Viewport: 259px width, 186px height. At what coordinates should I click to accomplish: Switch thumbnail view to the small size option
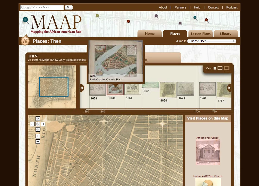[x=215, y=68]
